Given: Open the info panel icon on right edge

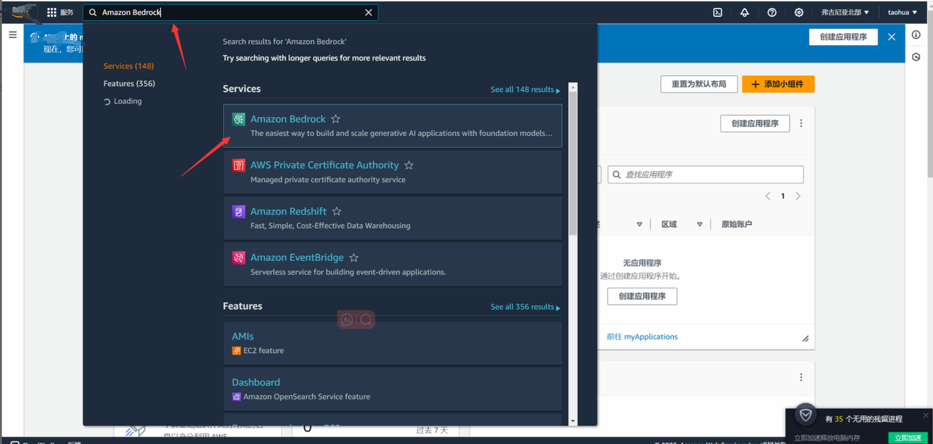Looking at the screenshot, I should coord(916,35).
